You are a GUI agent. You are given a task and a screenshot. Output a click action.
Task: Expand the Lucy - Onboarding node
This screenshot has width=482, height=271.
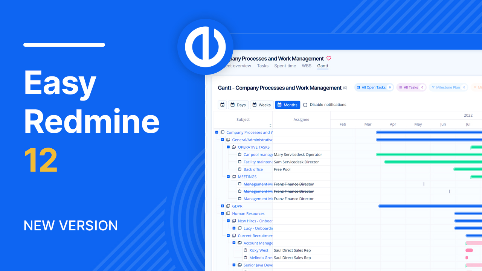pos(234,228)
